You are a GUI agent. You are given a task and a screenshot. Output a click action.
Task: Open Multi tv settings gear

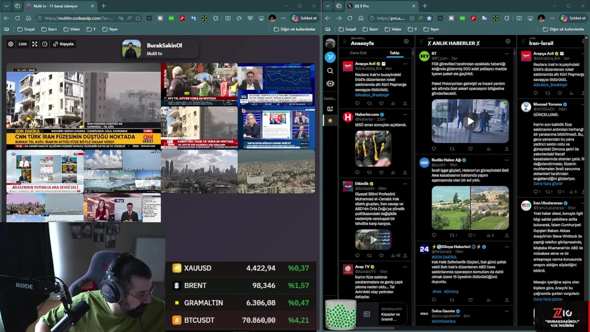[11, 44]
